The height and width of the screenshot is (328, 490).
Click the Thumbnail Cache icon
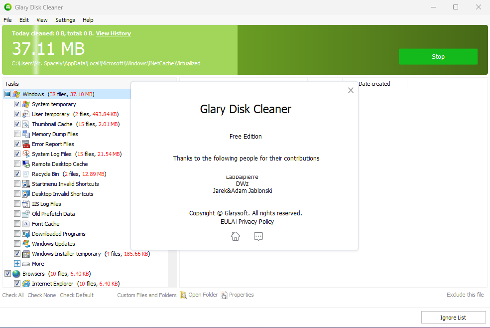pos(26,124)
